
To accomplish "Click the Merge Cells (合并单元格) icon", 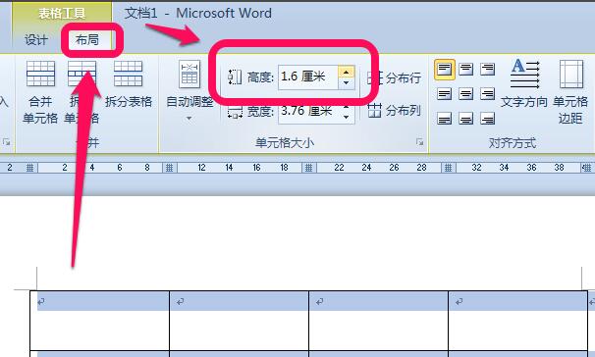I will (40, 74).
